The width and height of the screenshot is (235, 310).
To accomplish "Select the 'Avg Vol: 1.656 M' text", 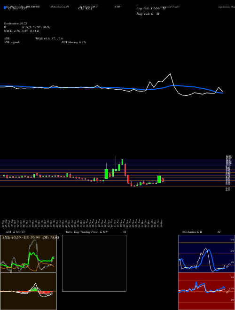I will 151,8.
